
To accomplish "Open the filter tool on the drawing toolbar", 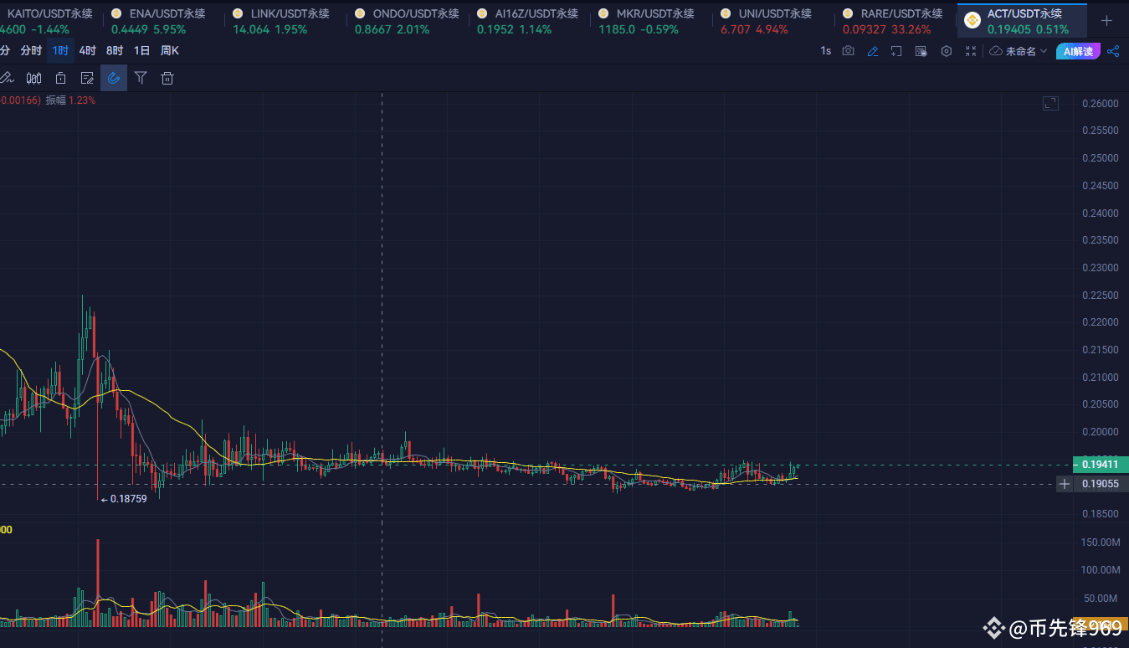I will [141, 77].
